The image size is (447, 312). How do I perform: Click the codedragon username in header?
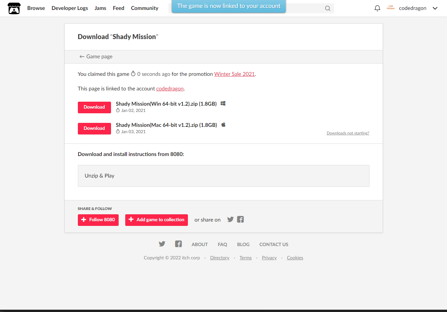[413, 8]
